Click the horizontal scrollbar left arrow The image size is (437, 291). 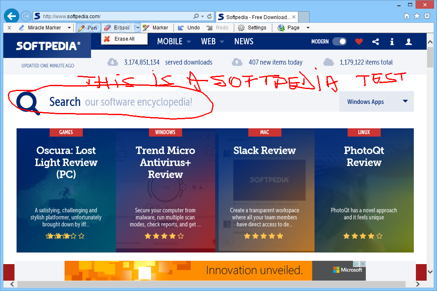(x=12, y=284)
